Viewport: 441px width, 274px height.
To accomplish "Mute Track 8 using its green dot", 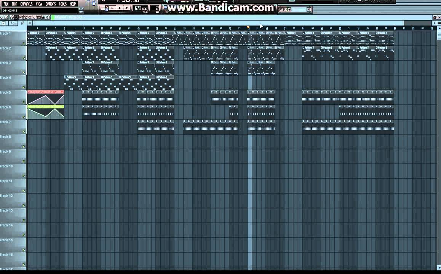I will (x=24, y=147).
